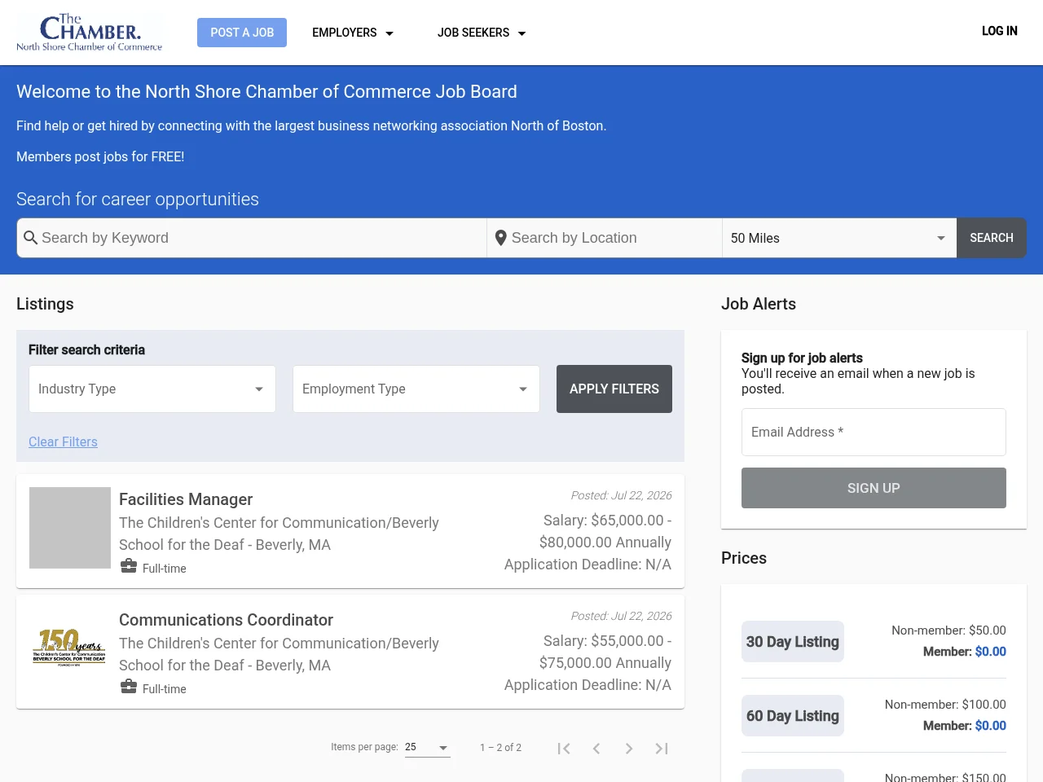
Task: Open the 50 Miles radius dropdown
Action: tap(839, 238)
